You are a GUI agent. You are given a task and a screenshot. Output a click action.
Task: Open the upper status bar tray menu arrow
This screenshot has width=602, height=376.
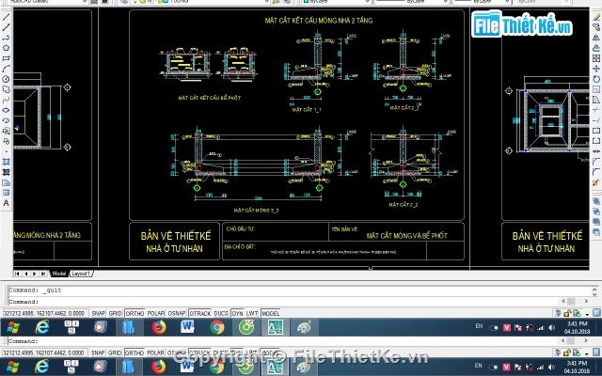tap(587, 314)
